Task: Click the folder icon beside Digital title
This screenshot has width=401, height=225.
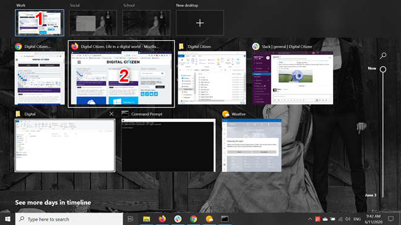Action: [18, 114]
